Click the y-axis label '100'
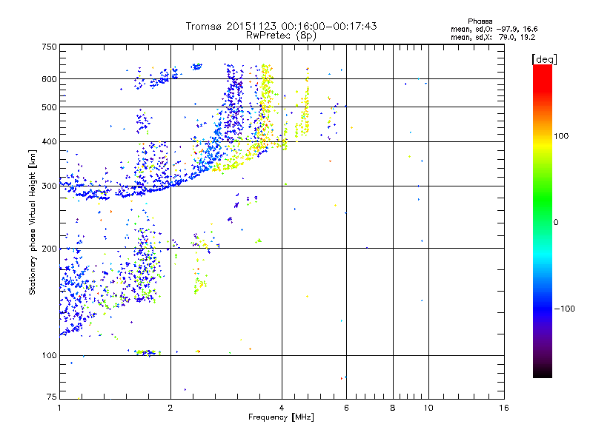The height and width of the screenshot is (444, 593). [50, 356]
